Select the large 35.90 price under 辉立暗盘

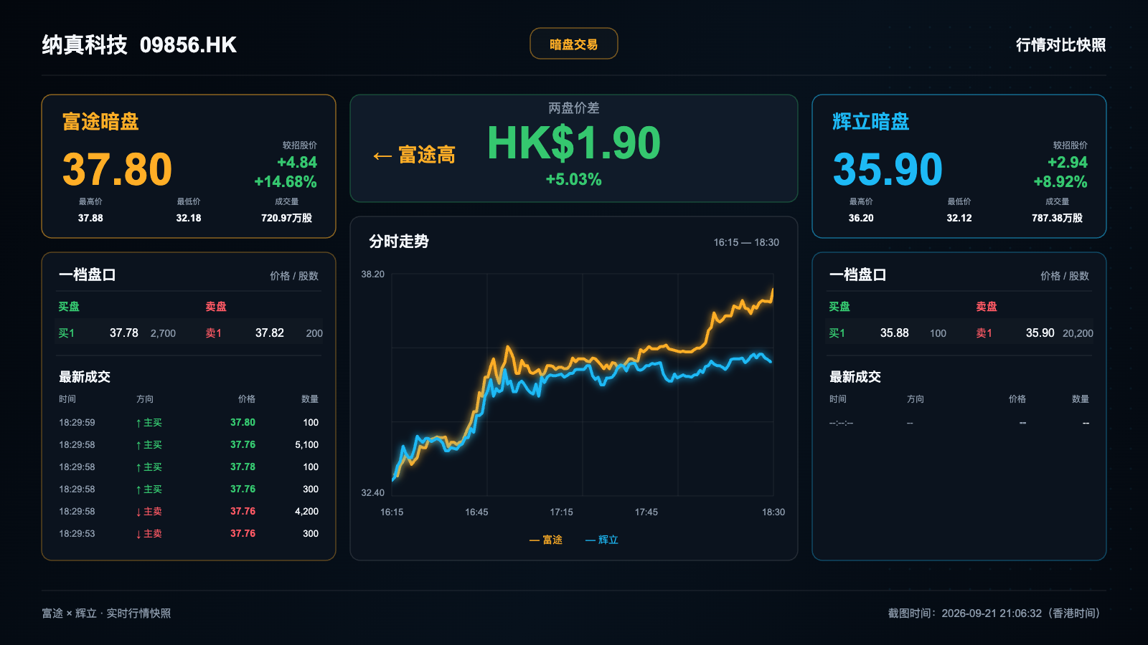[888, 169]
